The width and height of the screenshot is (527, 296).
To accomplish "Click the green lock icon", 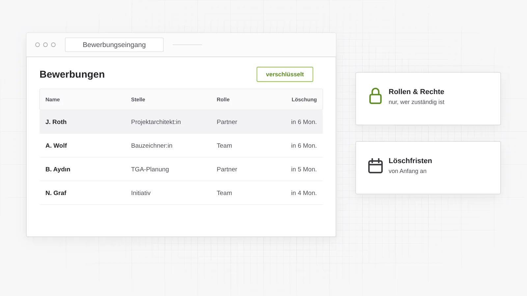I will [x=375, y=96].
